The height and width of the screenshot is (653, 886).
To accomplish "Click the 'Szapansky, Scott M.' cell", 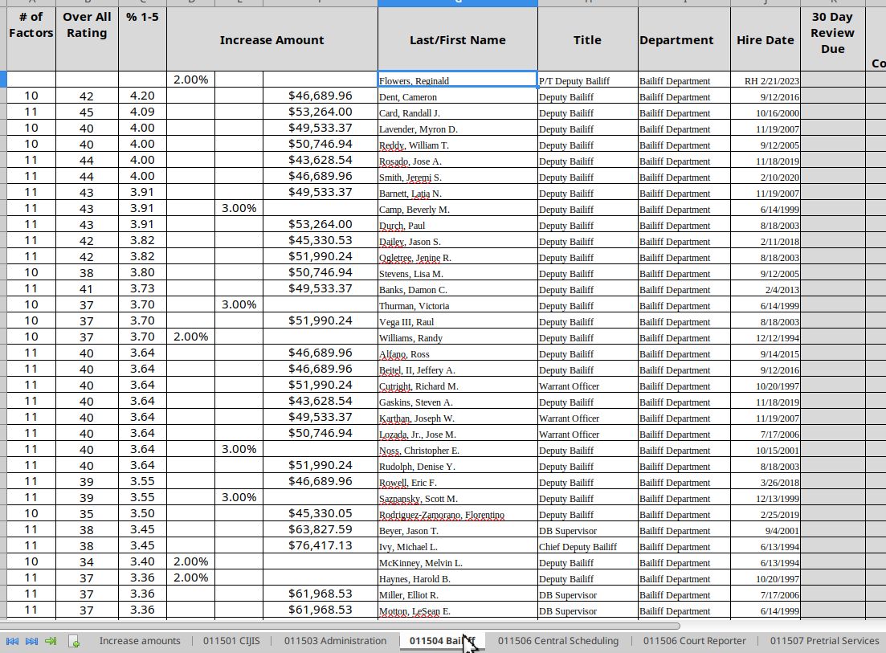I will 457,499.
